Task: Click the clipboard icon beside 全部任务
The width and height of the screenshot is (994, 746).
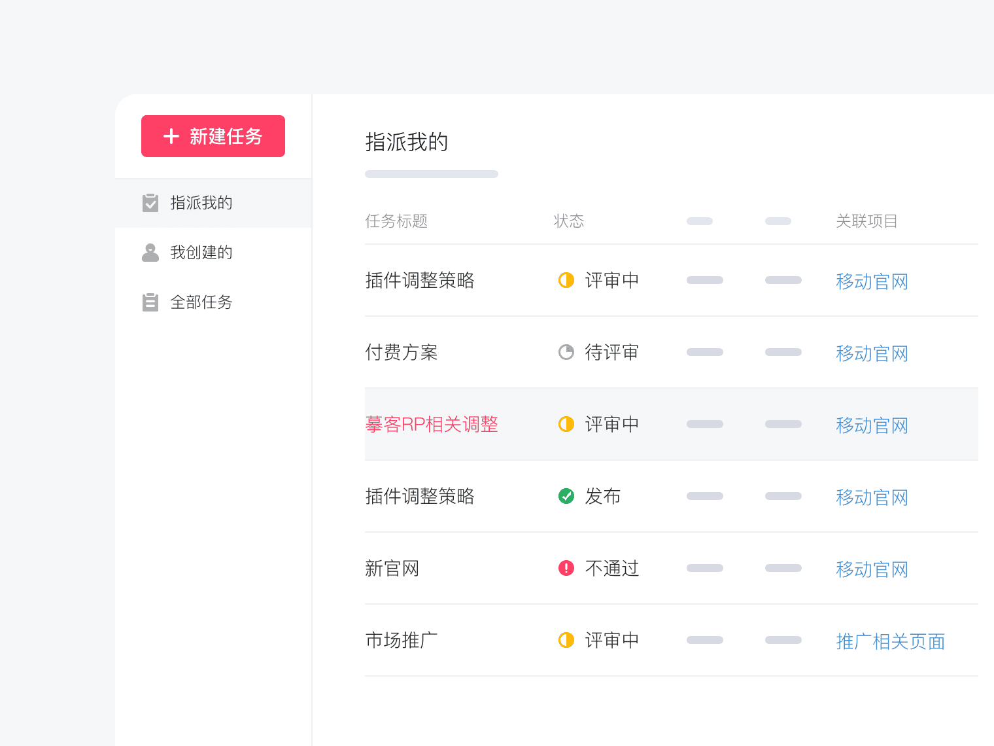Action: [150, 302]
